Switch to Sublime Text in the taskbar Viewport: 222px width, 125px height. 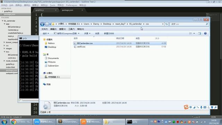point(68,122)
